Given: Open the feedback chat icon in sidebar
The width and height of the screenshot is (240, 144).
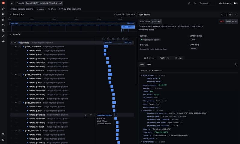Looking at the screenshot, I should coord(3,134).
